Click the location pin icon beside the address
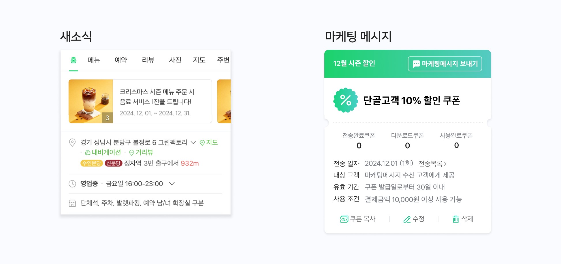This screenshot has height=264, width=561. pos(72,143)
